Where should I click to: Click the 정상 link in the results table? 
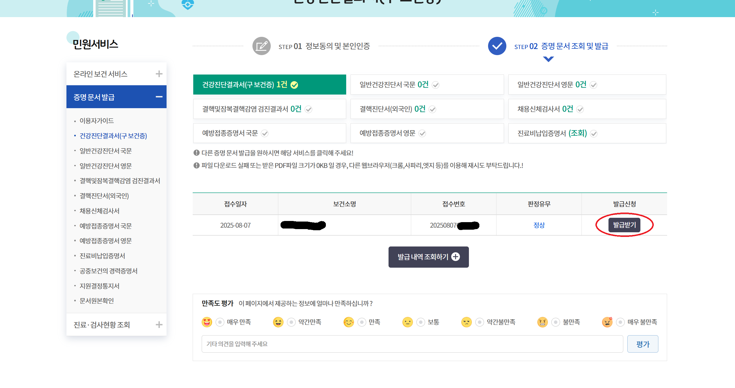pos(539,225)
